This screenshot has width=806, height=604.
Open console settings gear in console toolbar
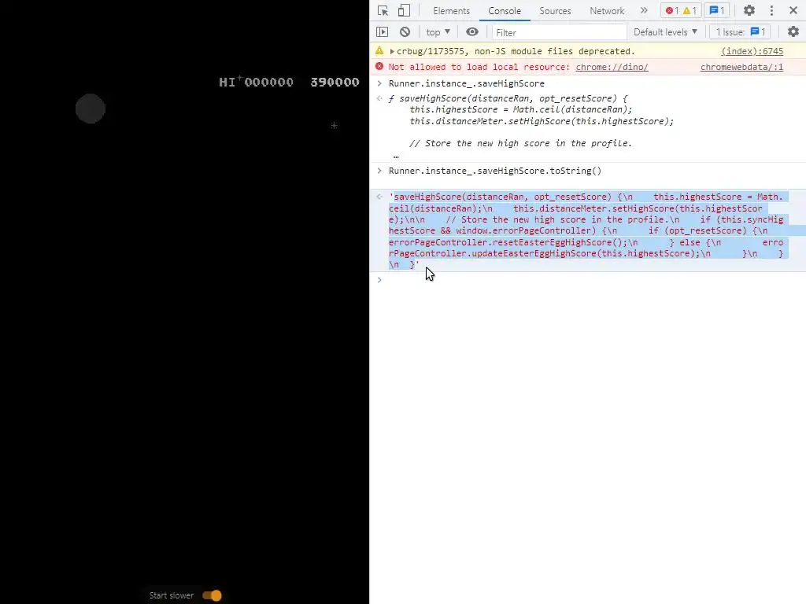[x=793, y=31]
